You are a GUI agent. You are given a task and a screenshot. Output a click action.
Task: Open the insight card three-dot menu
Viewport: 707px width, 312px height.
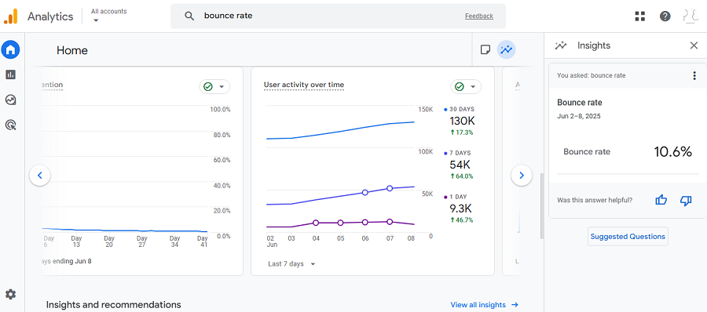point(694,75)
